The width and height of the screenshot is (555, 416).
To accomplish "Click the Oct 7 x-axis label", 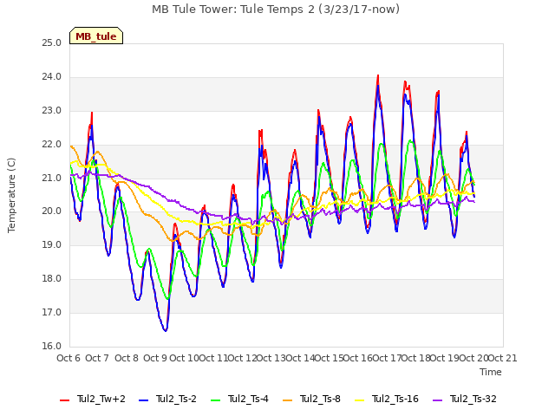I will click(97, 358).
